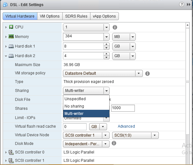The width and height of the screenshot is (193, 165).
Task: Increase Hard disk 2 size with up stepper
Action: (x=106, y=54)
